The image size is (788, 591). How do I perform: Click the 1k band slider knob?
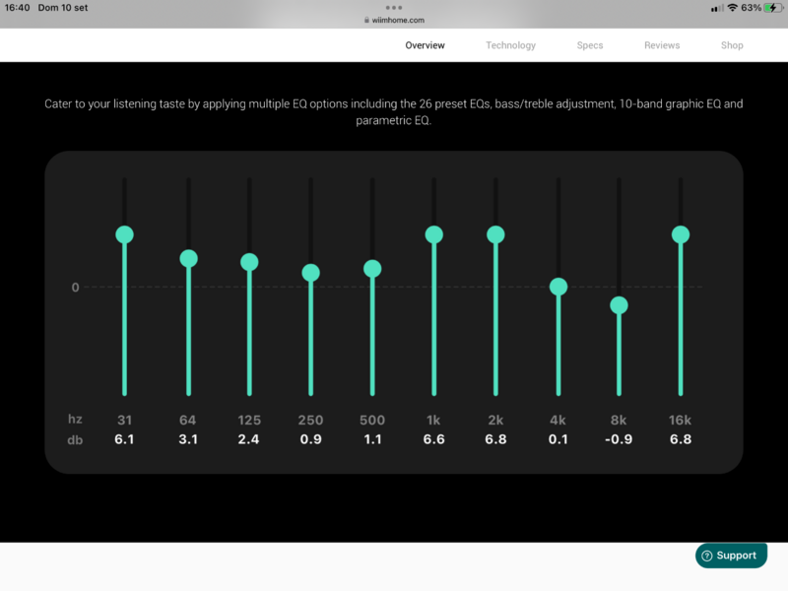(x=433, y=234)
